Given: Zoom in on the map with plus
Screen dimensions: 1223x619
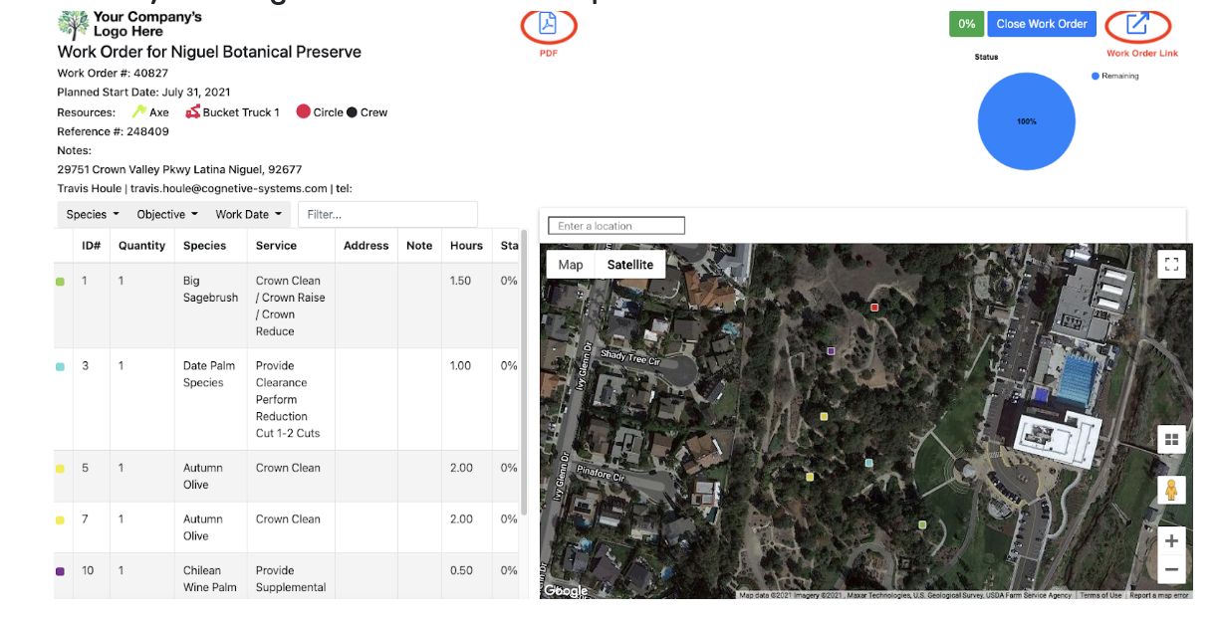Looking at the screenshot, I should pyautogui.click(x=1171, y=541).
